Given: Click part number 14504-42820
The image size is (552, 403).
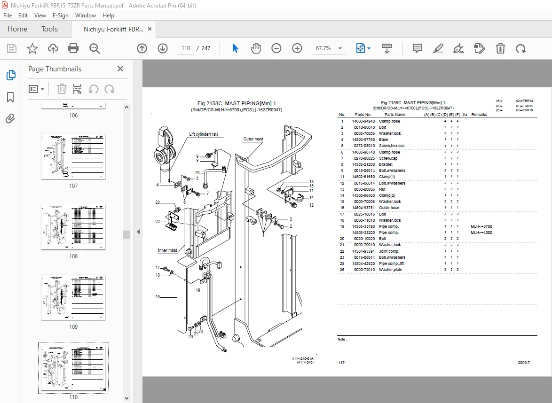Looking at the screenshot, I should pyautogui.click(x=363, y=263).
